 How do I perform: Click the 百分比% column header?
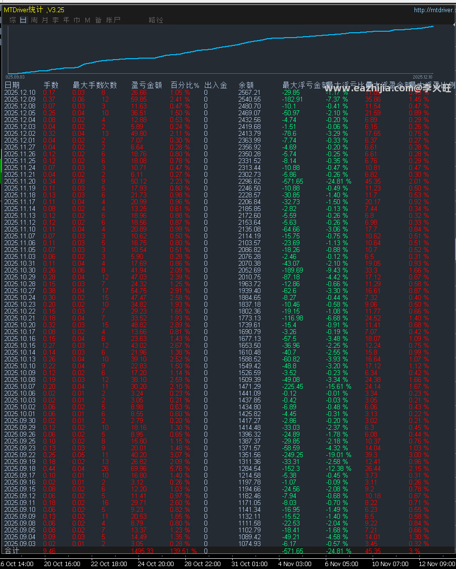(x=185, y=85)
